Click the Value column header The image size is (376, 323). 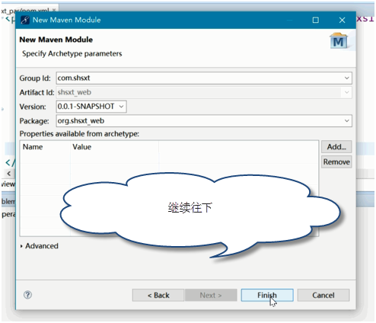coord(114,147)
